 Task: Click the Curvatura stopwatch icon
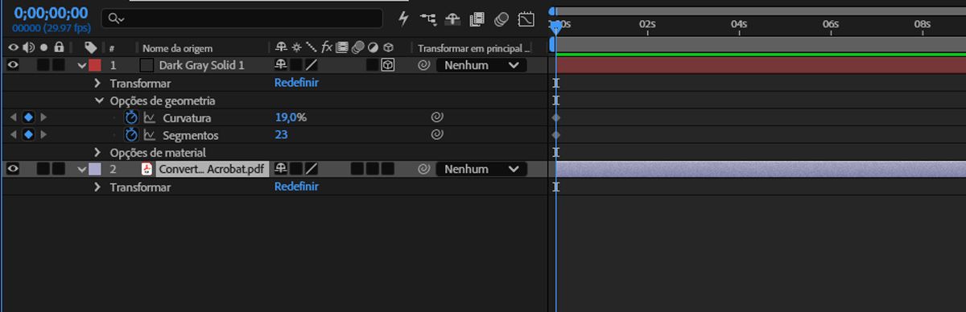click(x=132, y=117)
